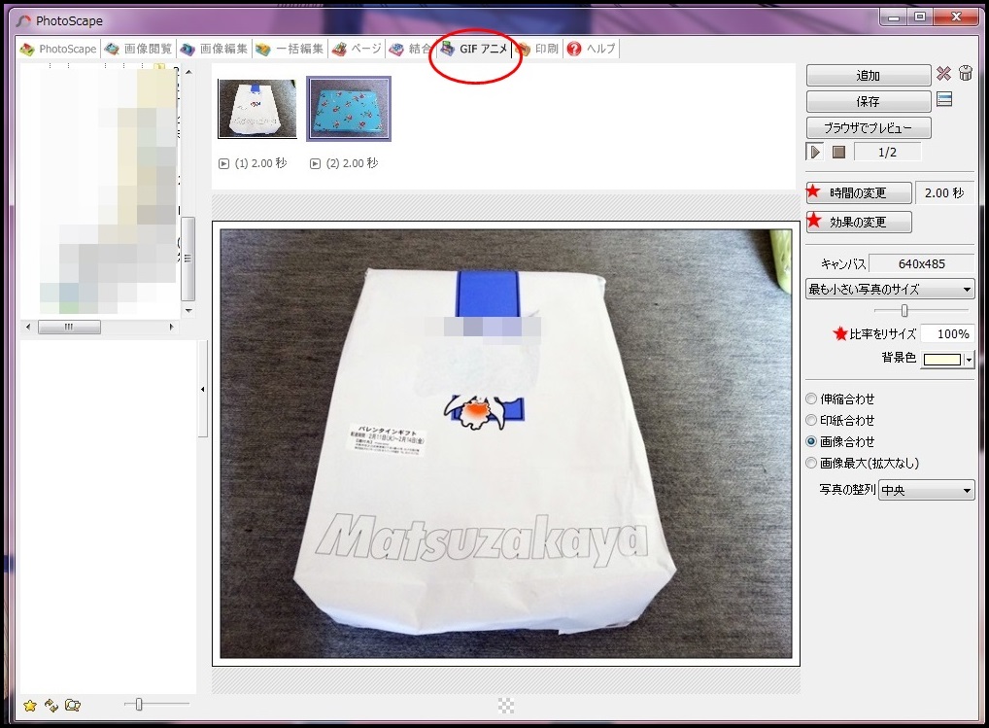Screen dimensions: 989x728
Task: Click the PhotoScape title bar app icon
Action: tap(23, 20)
